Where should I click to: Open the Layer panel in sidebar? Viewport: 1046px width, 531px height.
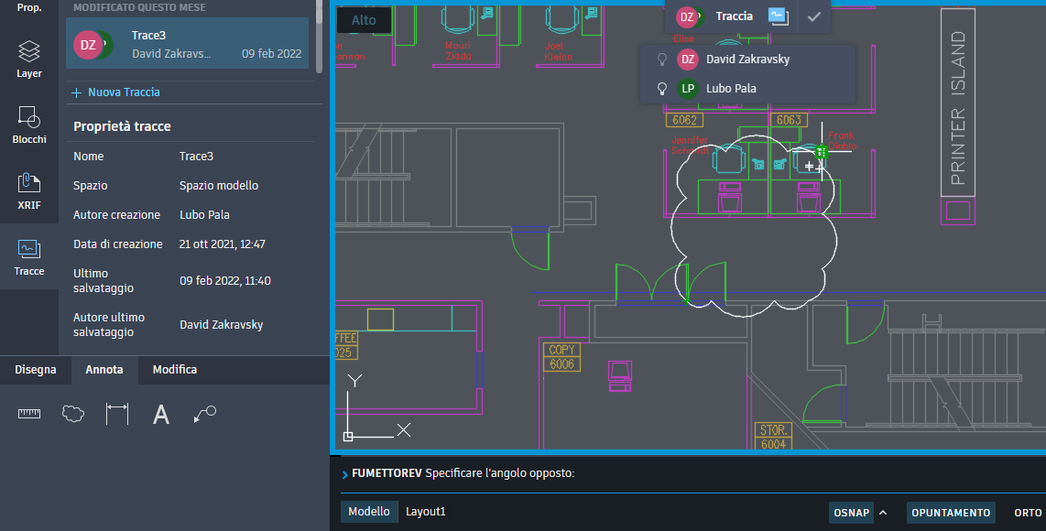[28, 60]
